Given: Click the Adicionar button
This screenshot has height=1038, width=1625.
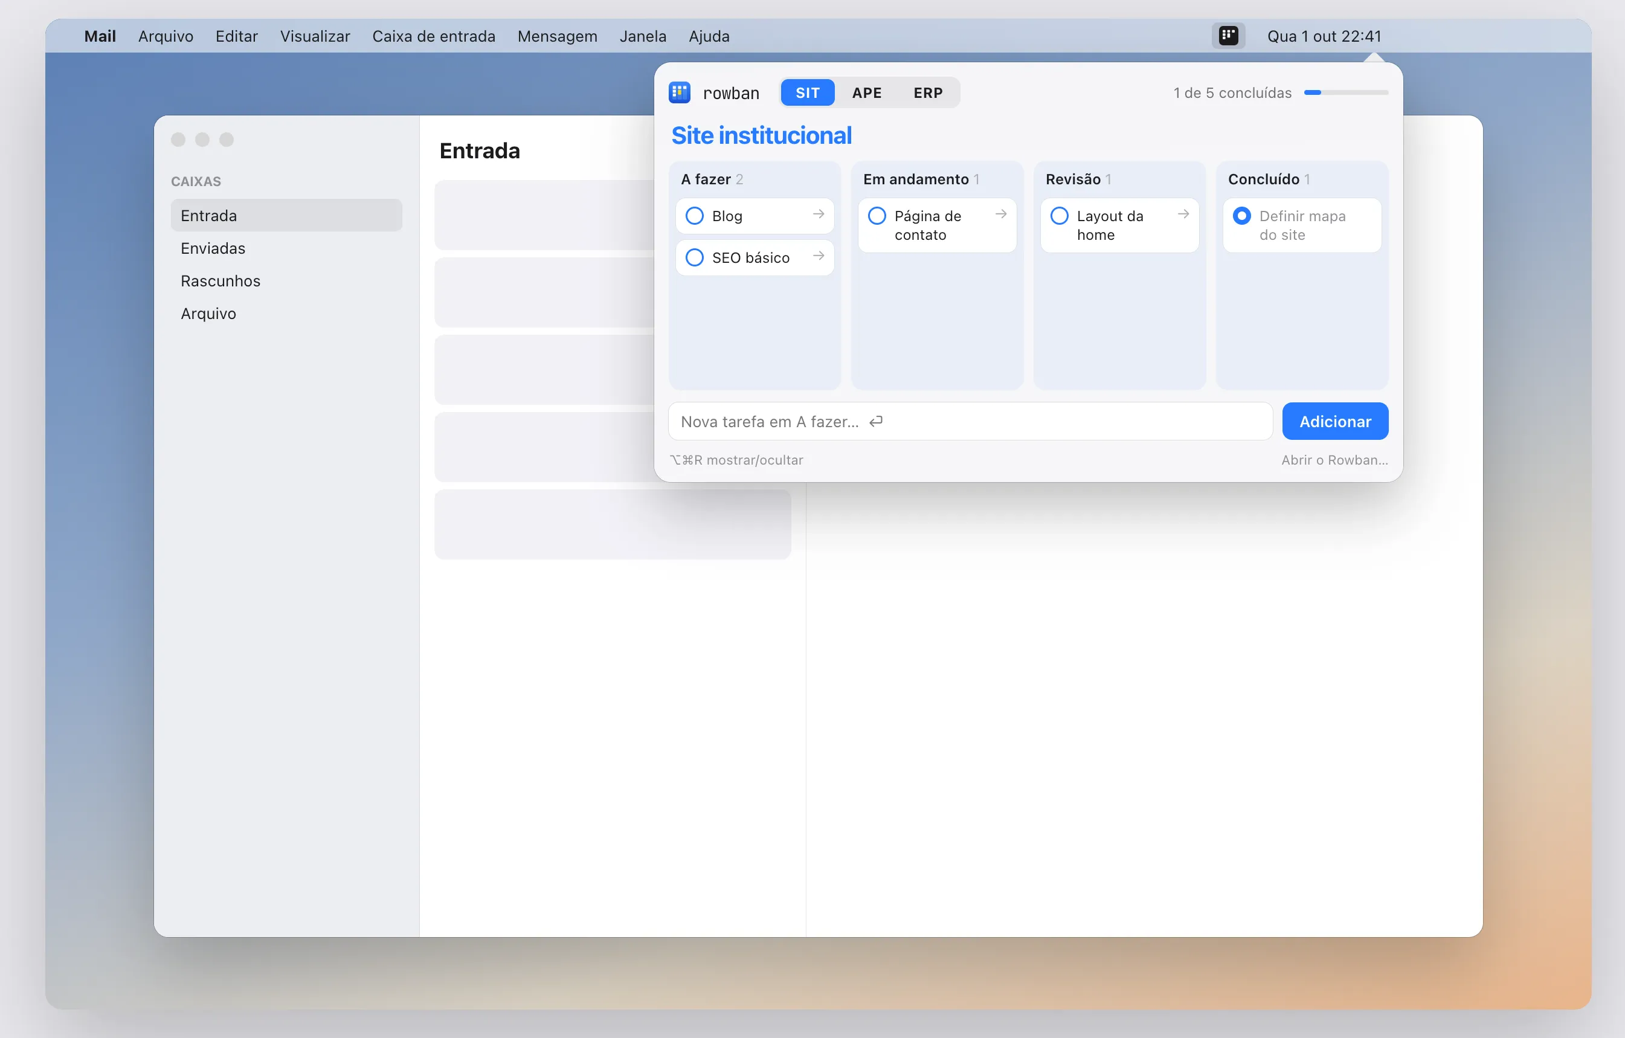Looking at the screenshot, I should click(x=1335, y=421).
